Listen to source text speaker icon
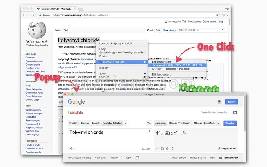Image resolution: width=267 pixels, height=167 pixels. pos(71,149)
